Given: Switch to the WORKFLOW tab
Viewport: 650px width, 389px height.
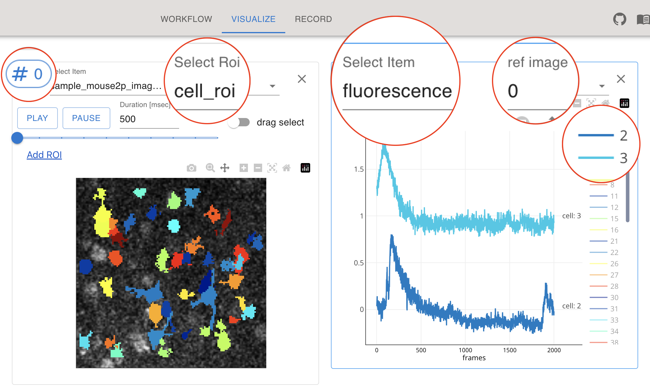Looking at the screenshot, I should [186, 19].
